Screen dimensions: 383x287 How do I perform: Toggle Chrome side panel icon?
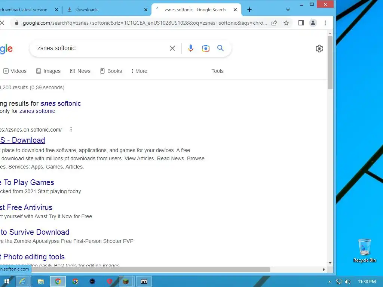(x=301, y=23)
